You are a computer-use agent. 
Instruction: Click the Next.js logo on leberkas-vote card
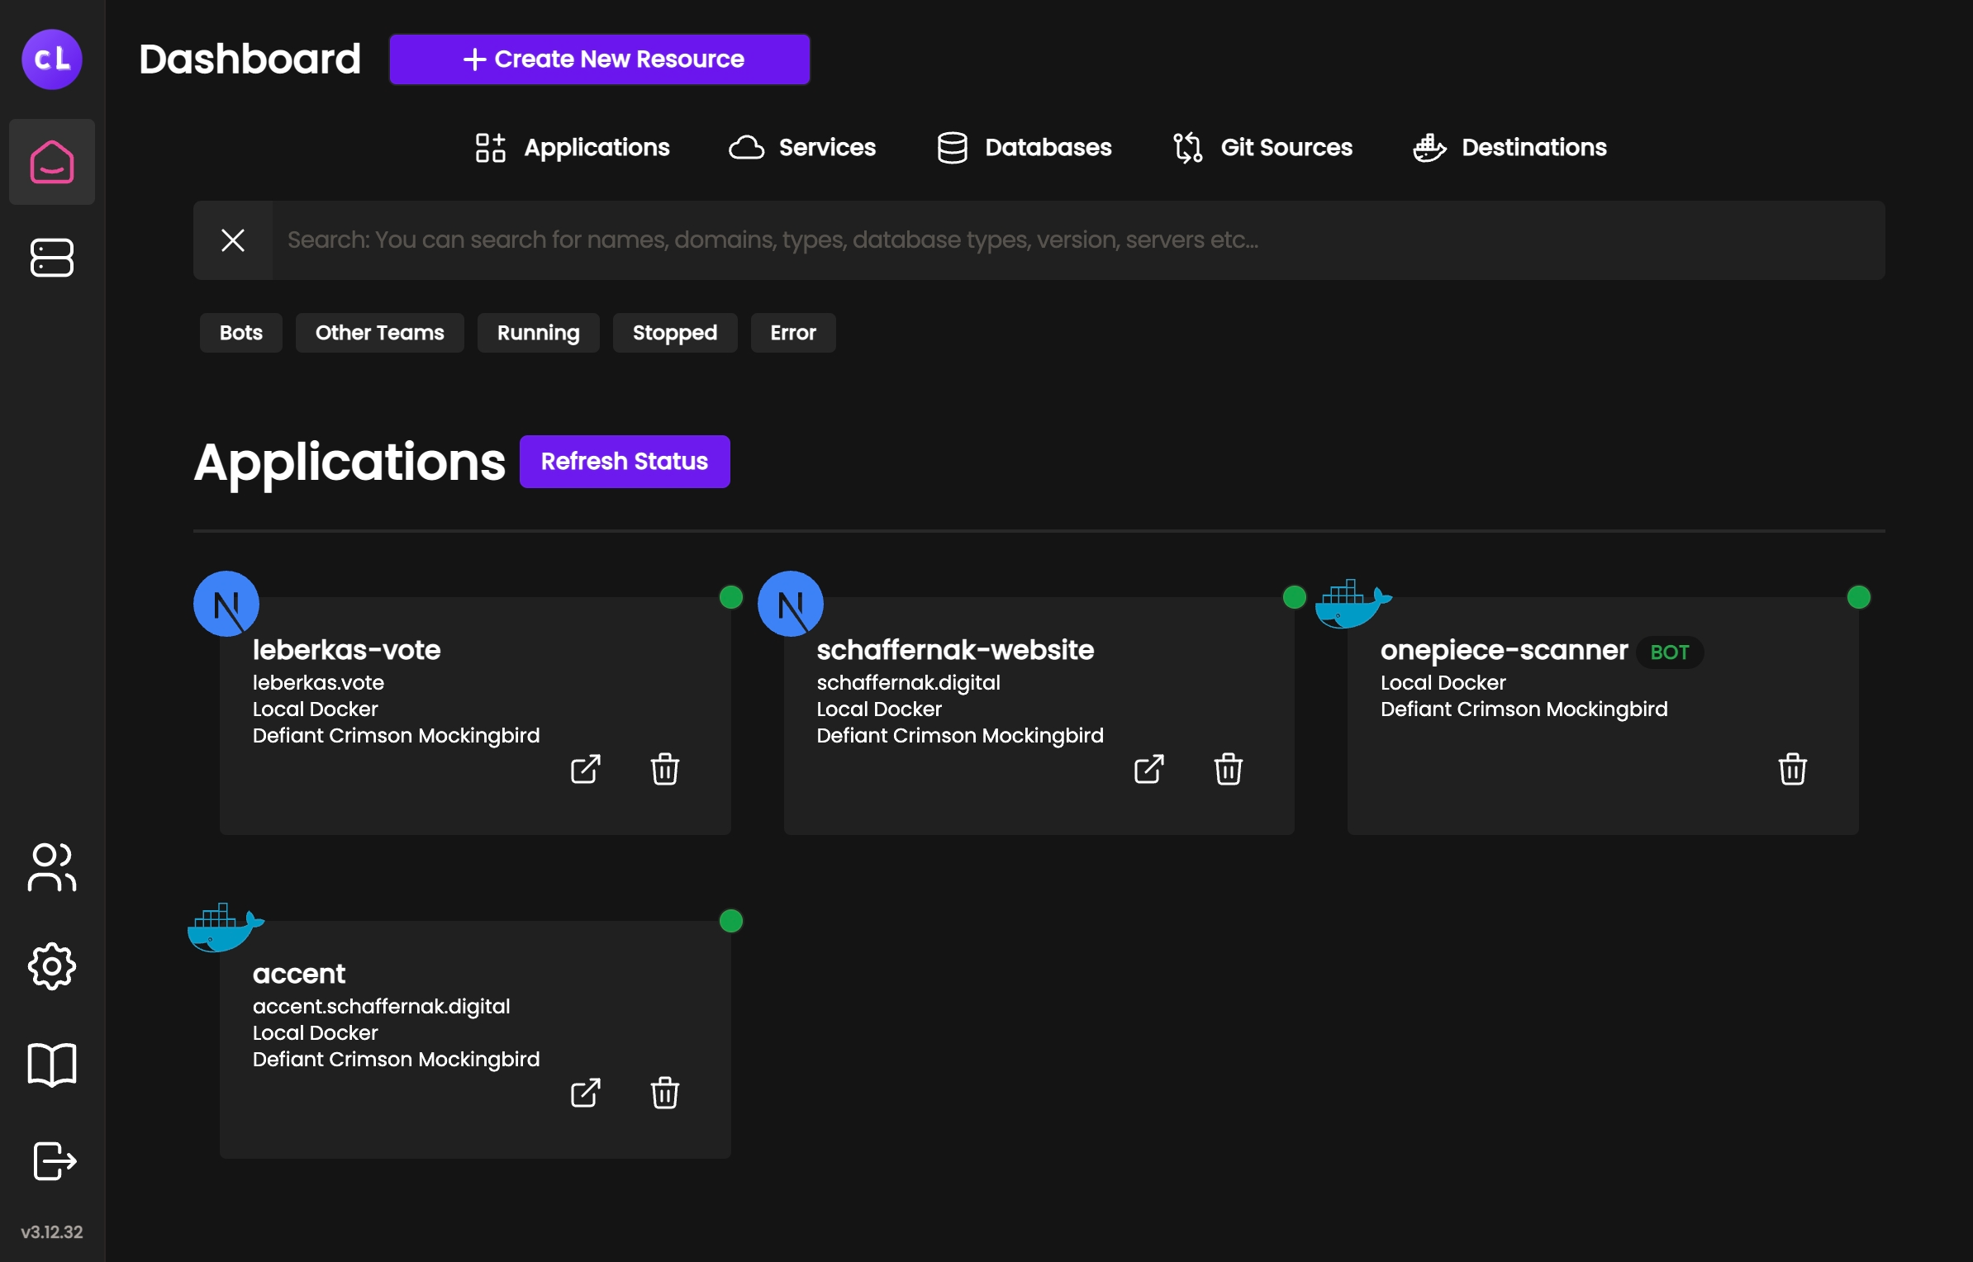point(226,604)
